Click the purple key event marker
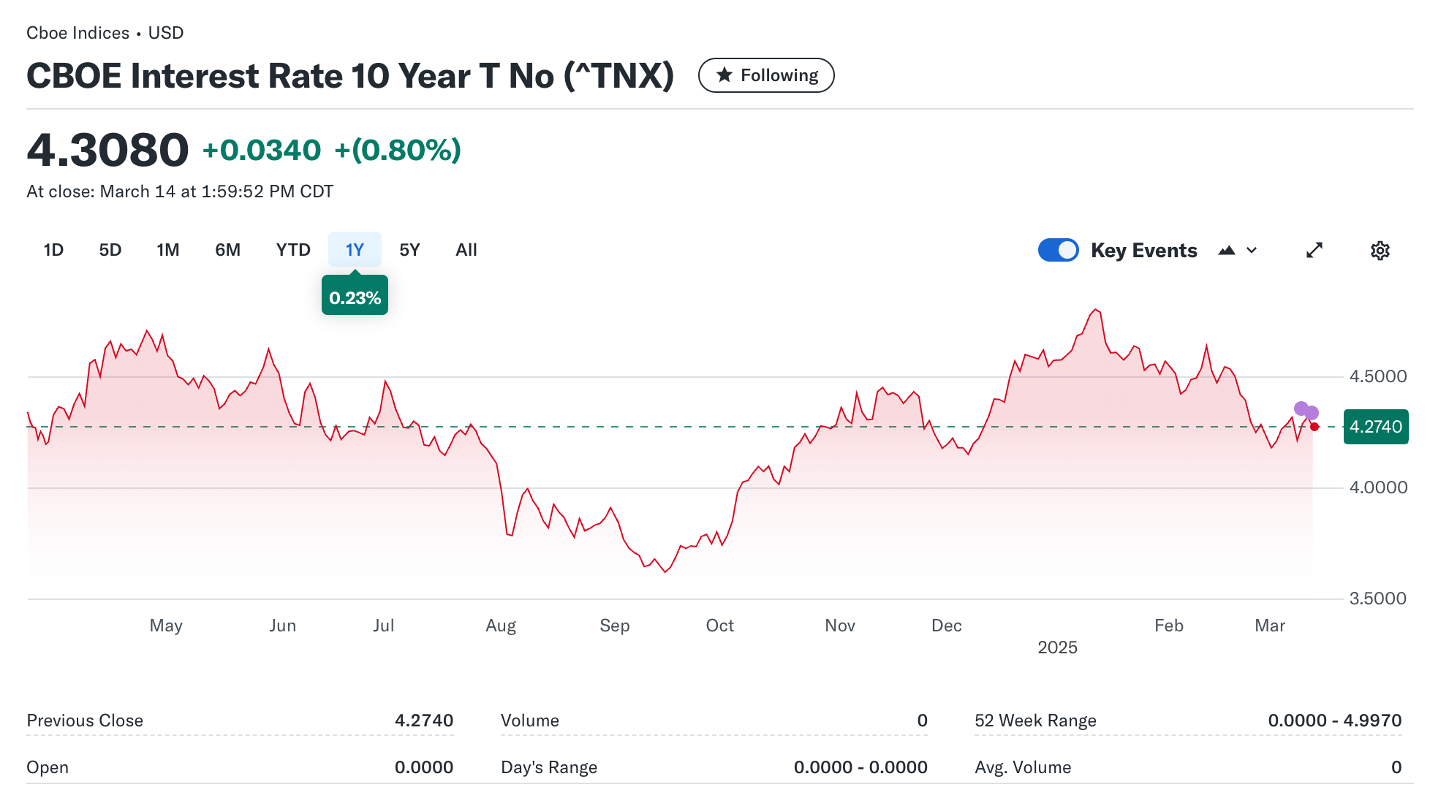 coord(1301,408)
